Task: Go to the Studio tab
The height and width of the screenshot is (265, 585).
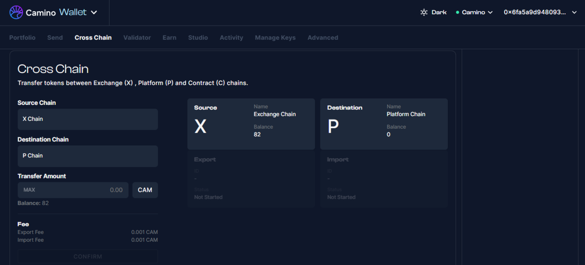Action: click(x=198, y=37)
